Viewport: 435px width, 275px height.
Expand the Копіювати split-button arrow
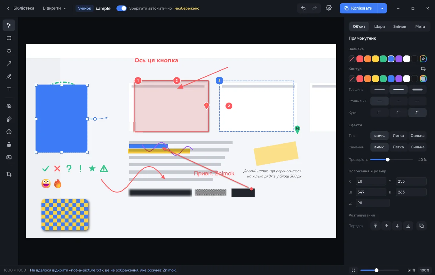point(382,8)
